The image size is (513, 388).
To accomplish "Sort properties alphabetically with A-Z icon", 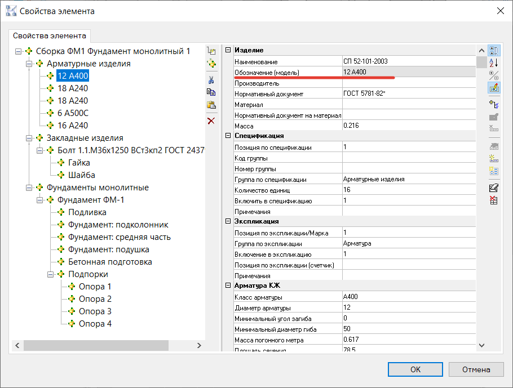I will [x=493, y=62].
